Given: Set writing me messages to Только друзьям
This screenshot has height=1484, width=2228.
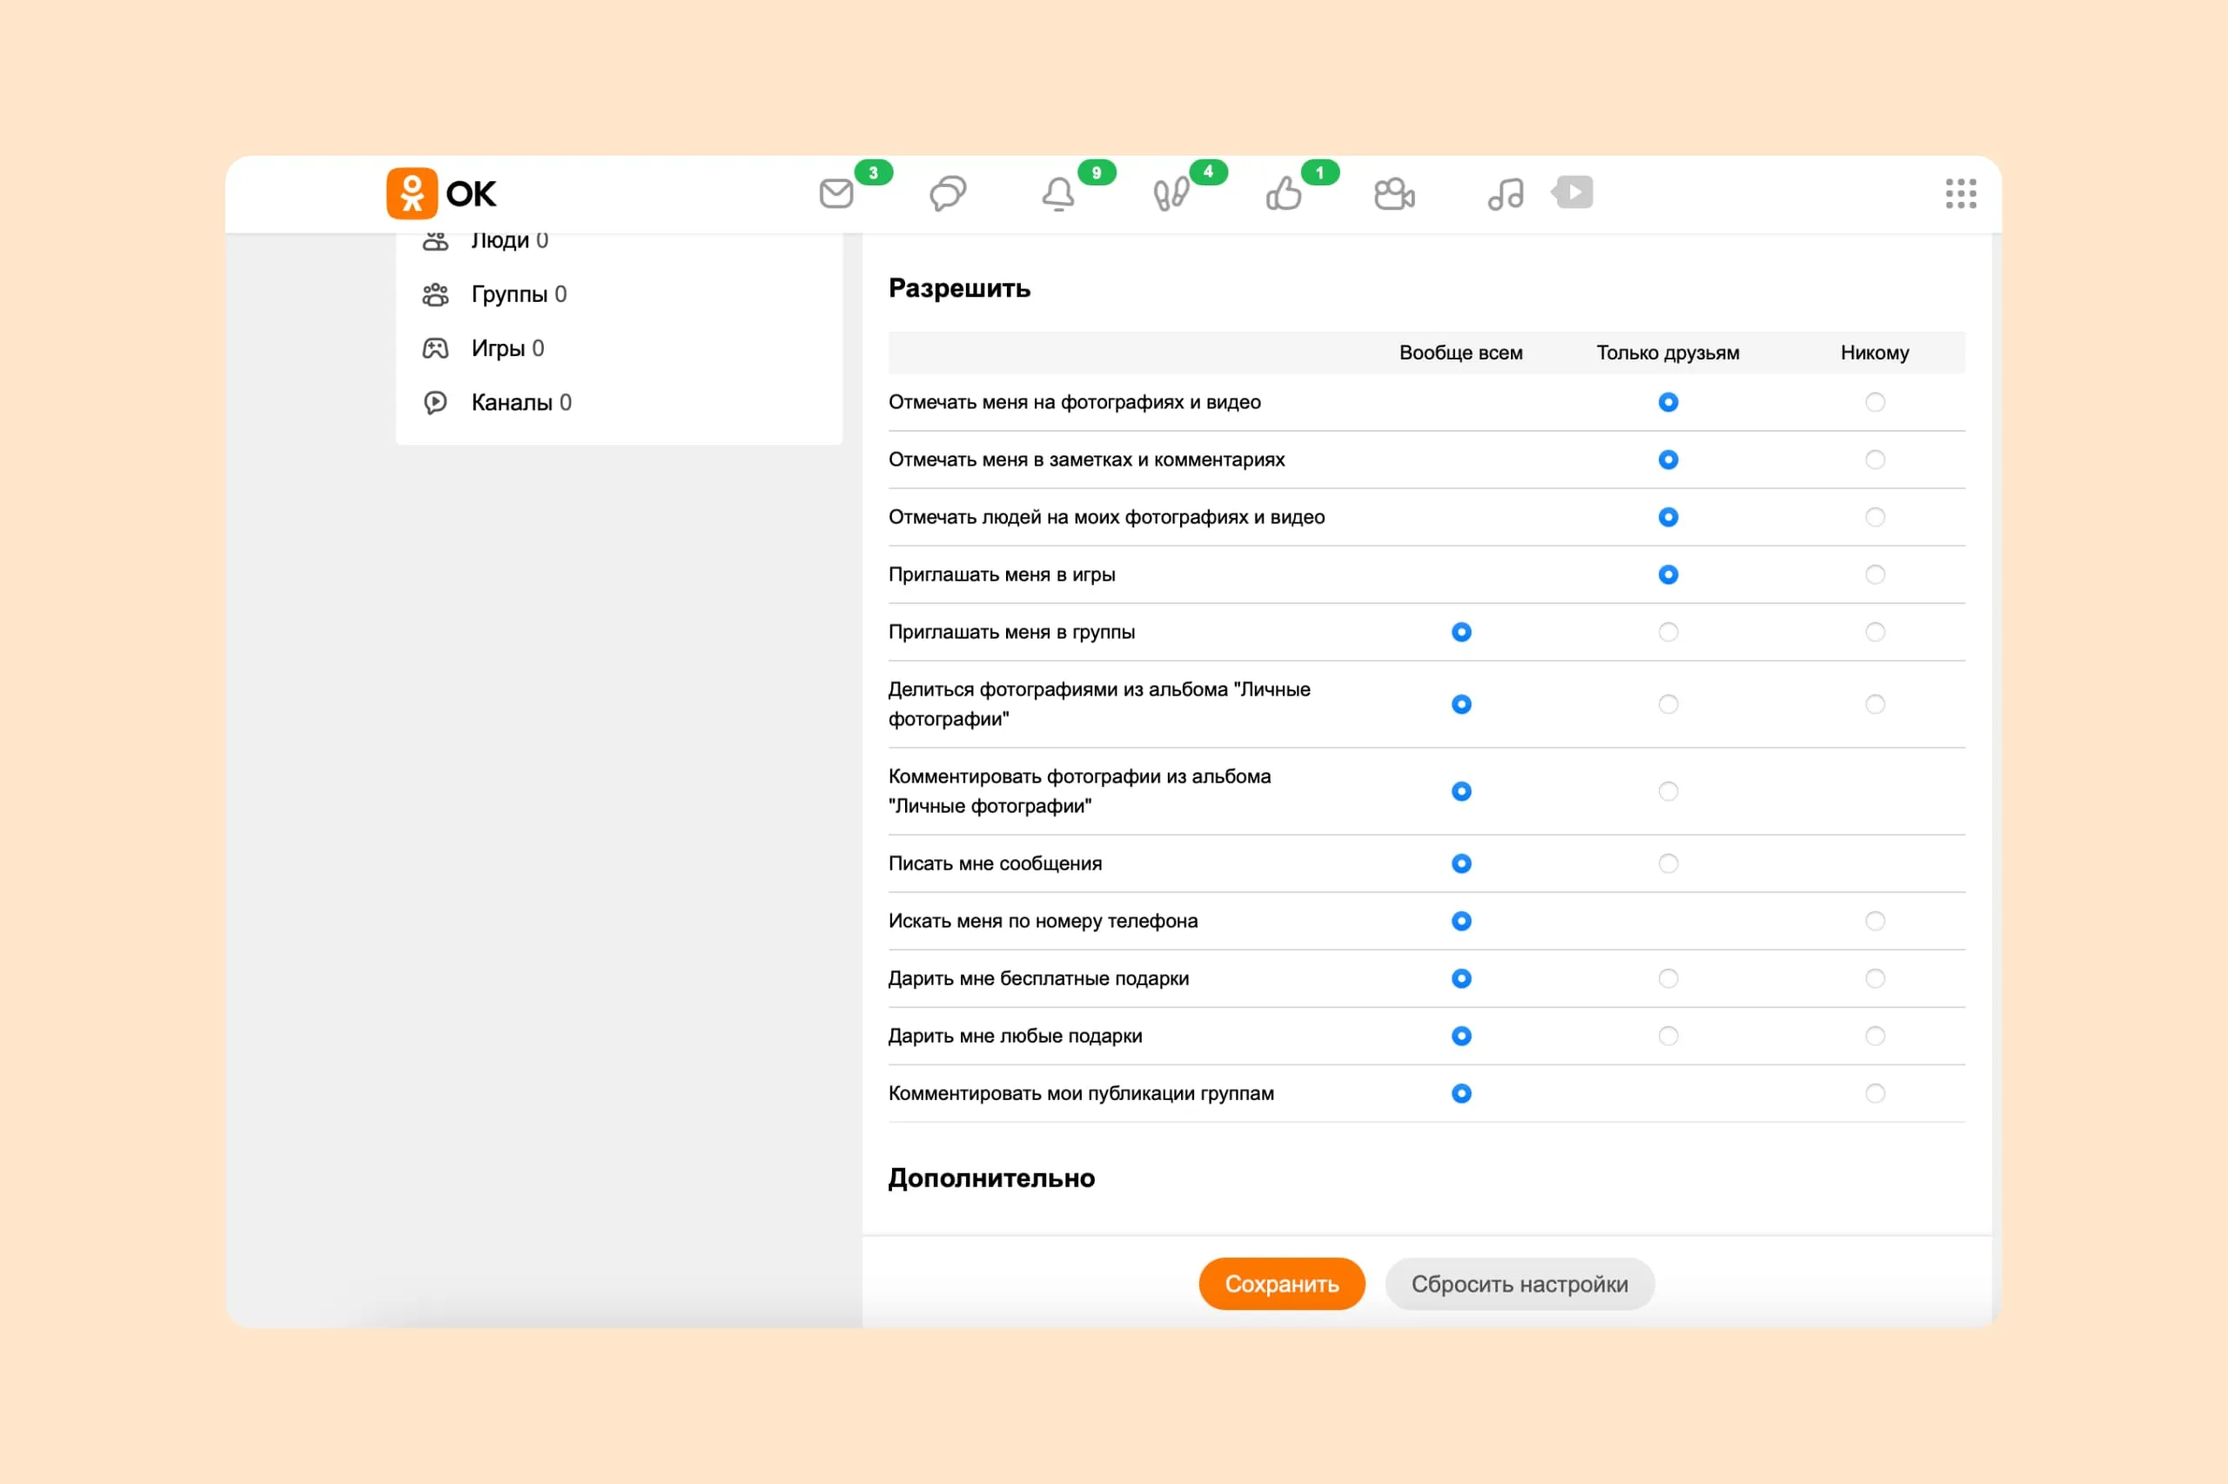Looking at the screenshot, I should [x=1668, y=863].
